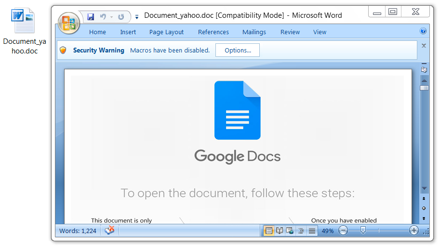Click the Redo/Repeat icon

tap(121, 17)
